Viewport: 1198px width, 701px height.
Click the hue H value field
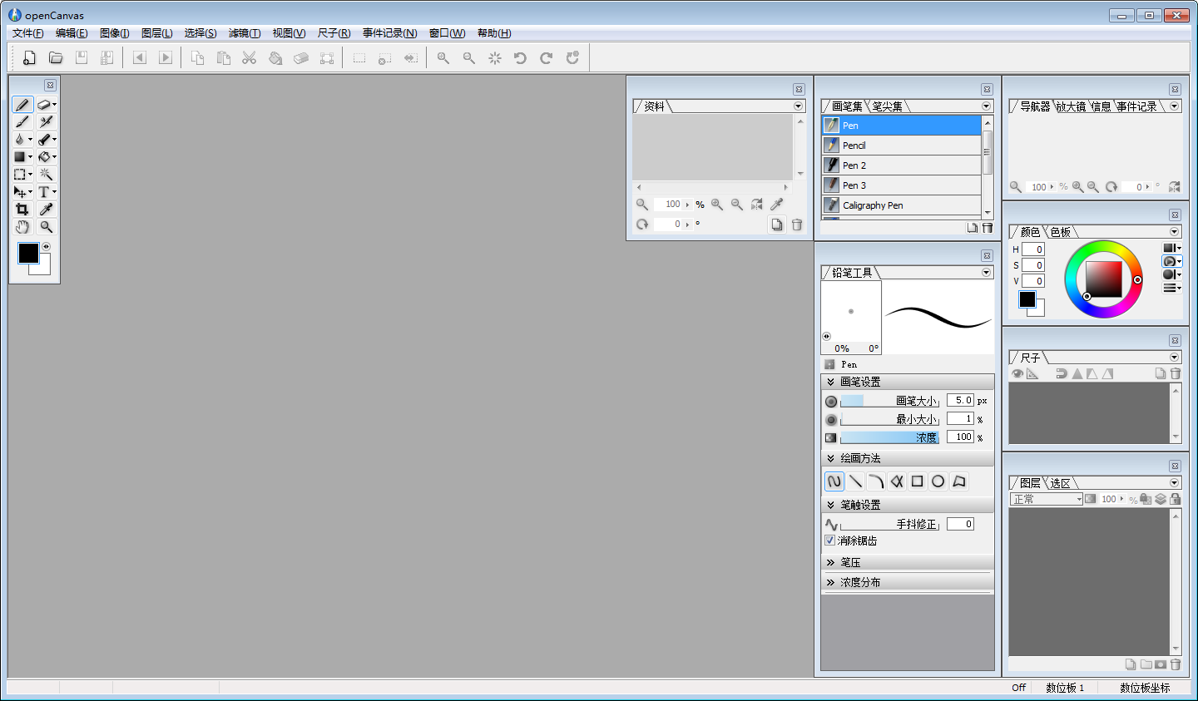tap(1033, 249)
